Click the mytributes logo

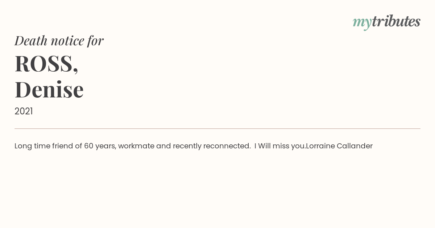pyautogui.click(x=386, y=22)
